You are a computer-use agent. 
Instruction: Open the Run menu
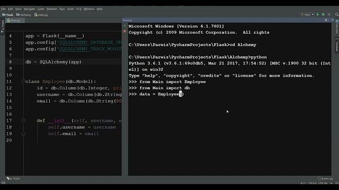tap(62, 9)
